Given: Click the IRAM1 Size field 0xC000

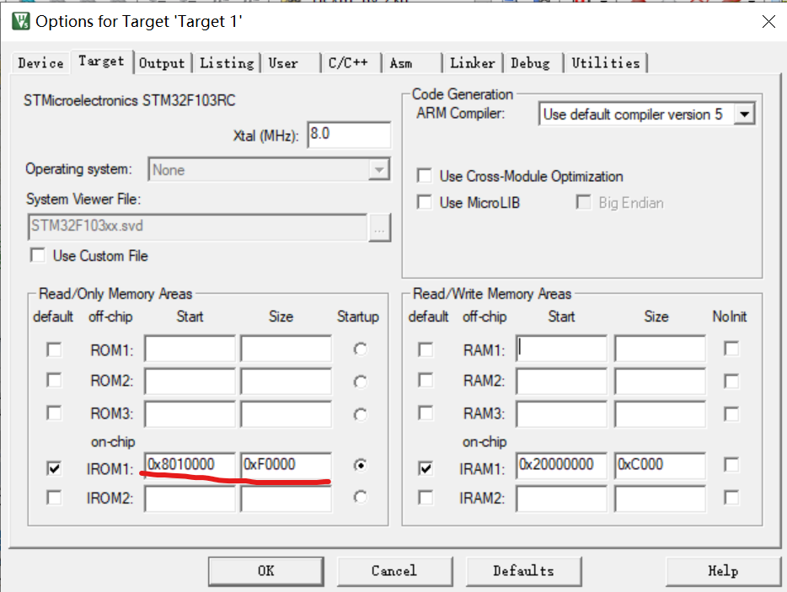Looking at the screenshot, I should 660,465.
